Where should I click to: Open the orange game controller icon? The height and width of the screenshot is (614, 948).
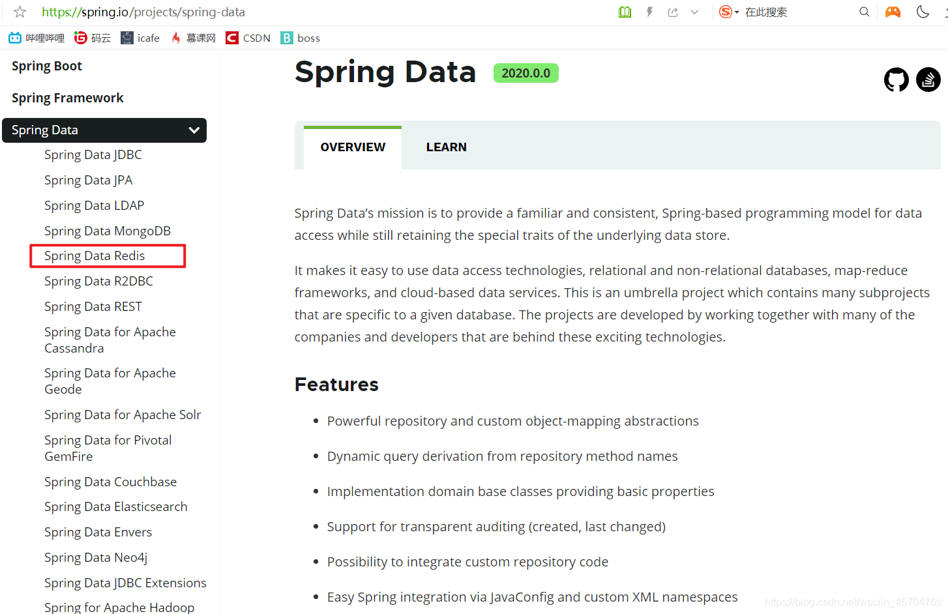(893, 12)
